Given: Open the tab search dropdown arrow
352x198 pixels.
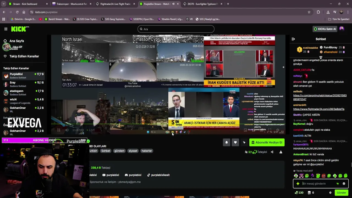Looking at the screenshot, I should pyautogui.click(x=4, y=4).
